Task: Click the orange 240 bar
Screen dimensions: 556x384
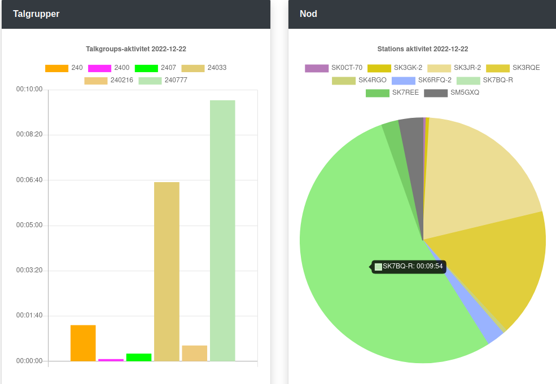Action: [83, 343]
